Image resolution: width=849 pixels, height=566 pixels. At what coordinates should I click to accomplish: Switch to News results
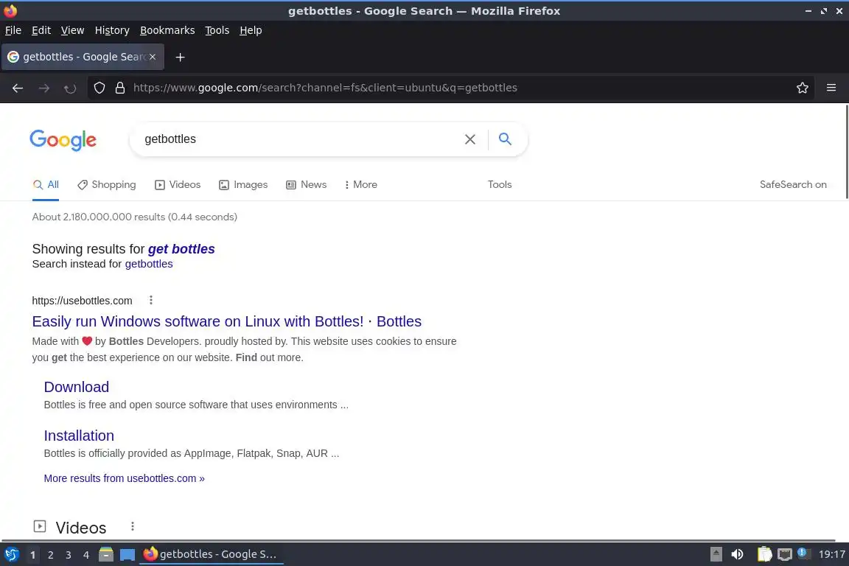point(307,185)
